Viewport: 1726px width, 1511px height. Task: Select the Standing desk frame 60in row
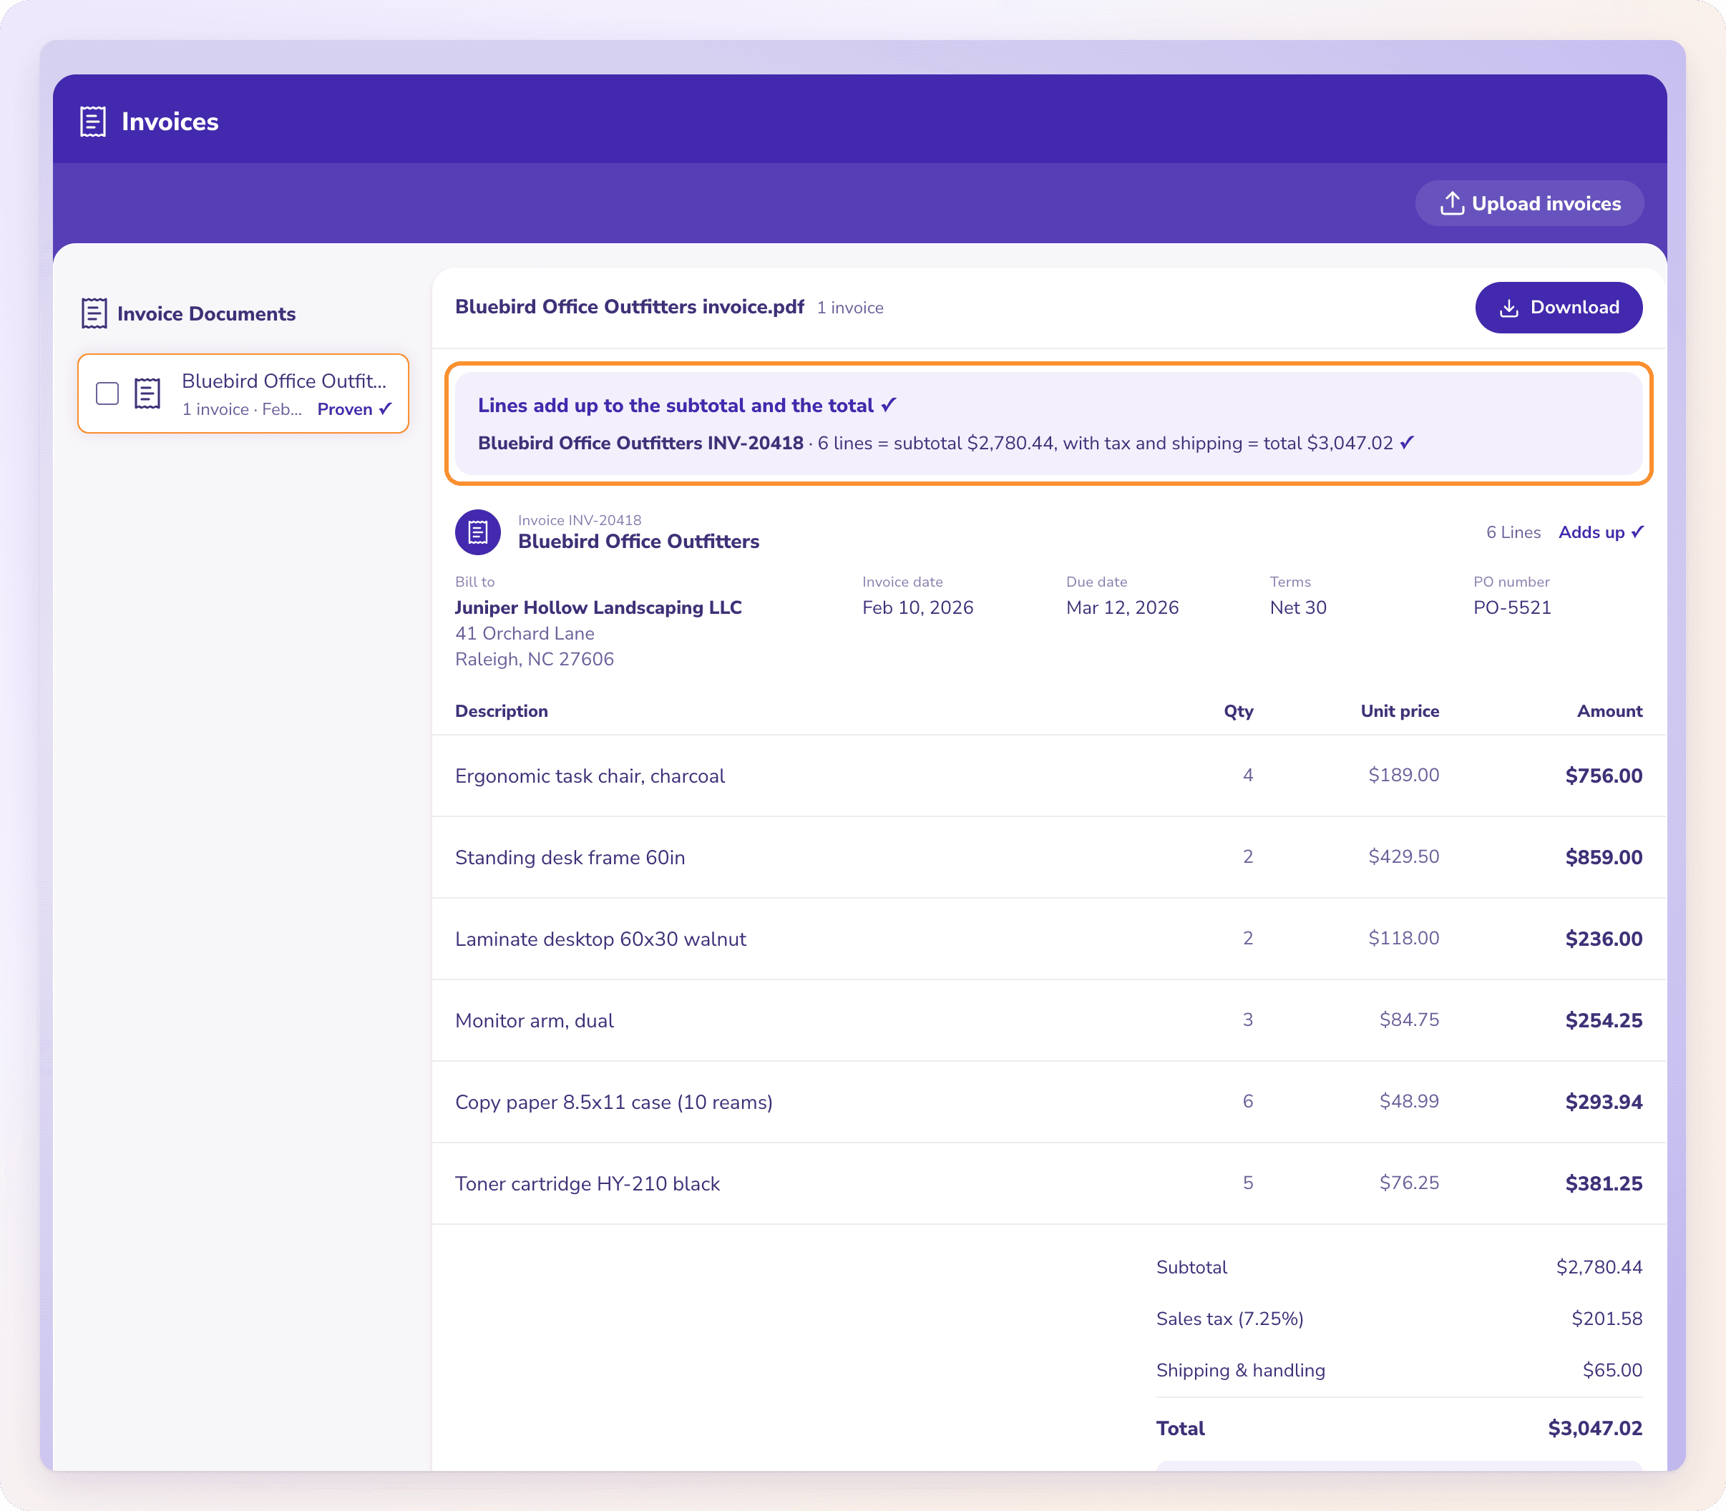point(1049,858)
